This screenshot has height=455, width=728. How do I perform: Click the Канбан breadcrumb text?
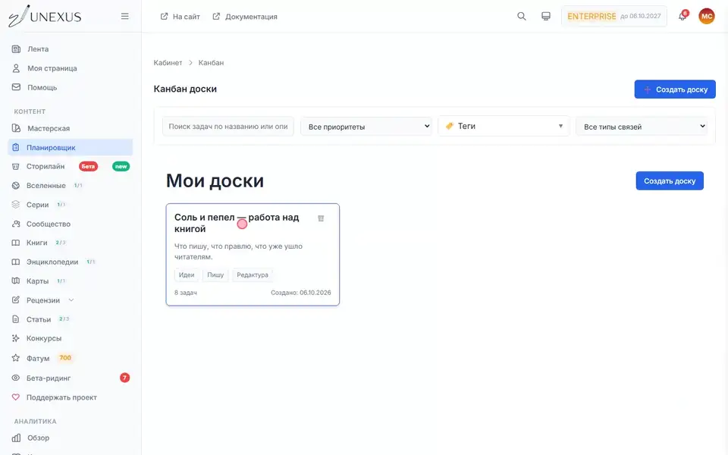212,63
